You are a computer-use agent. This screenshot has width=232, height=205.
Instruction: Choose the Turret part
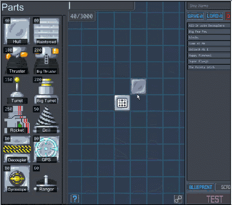(17, 90)
